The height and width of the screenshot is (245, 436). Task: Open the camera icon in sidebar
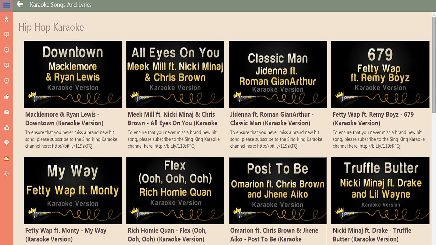click(x=6, y=112)
